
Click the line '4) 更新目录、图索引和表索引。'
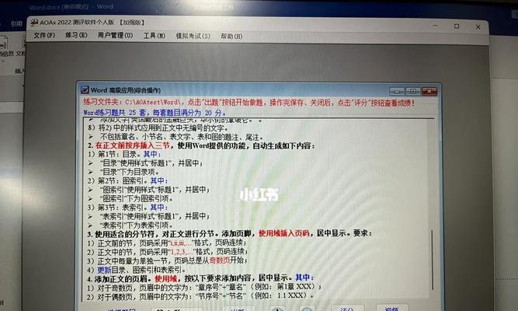tap(137, 270)
